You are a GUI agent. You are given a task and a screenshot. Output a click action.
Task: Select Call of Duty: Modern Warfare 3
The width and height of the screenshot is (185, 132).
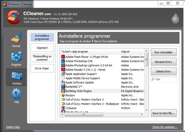click(85, 100)
